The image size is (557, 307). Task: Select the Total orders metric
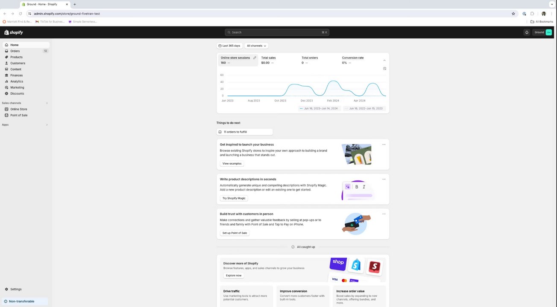tap(319, 60)
